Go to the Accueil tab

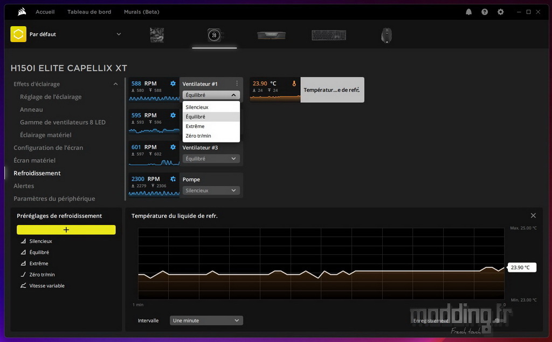tap(45, 12)
